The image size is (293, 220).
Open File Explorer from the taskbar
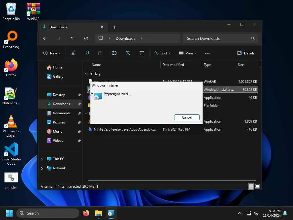click(98, 213)
